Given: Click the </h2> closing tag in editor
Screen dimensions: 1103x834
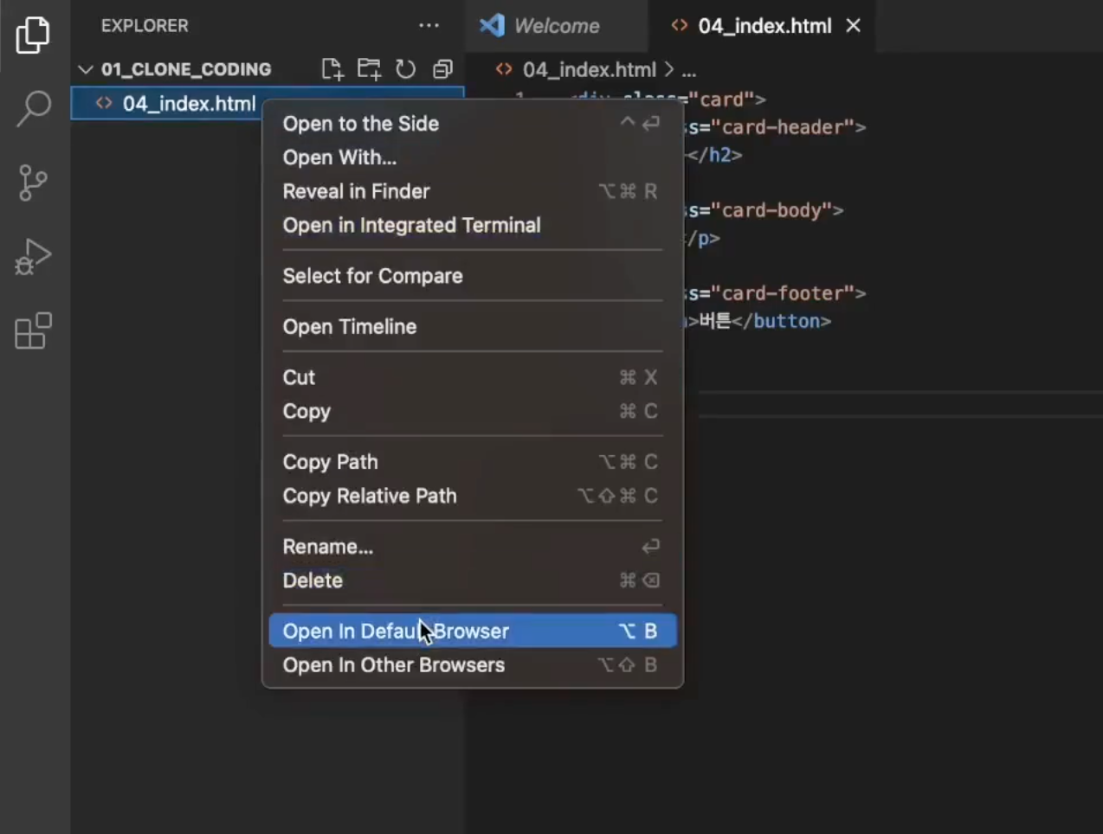Looking at the screenshot, I should (714, 155).
